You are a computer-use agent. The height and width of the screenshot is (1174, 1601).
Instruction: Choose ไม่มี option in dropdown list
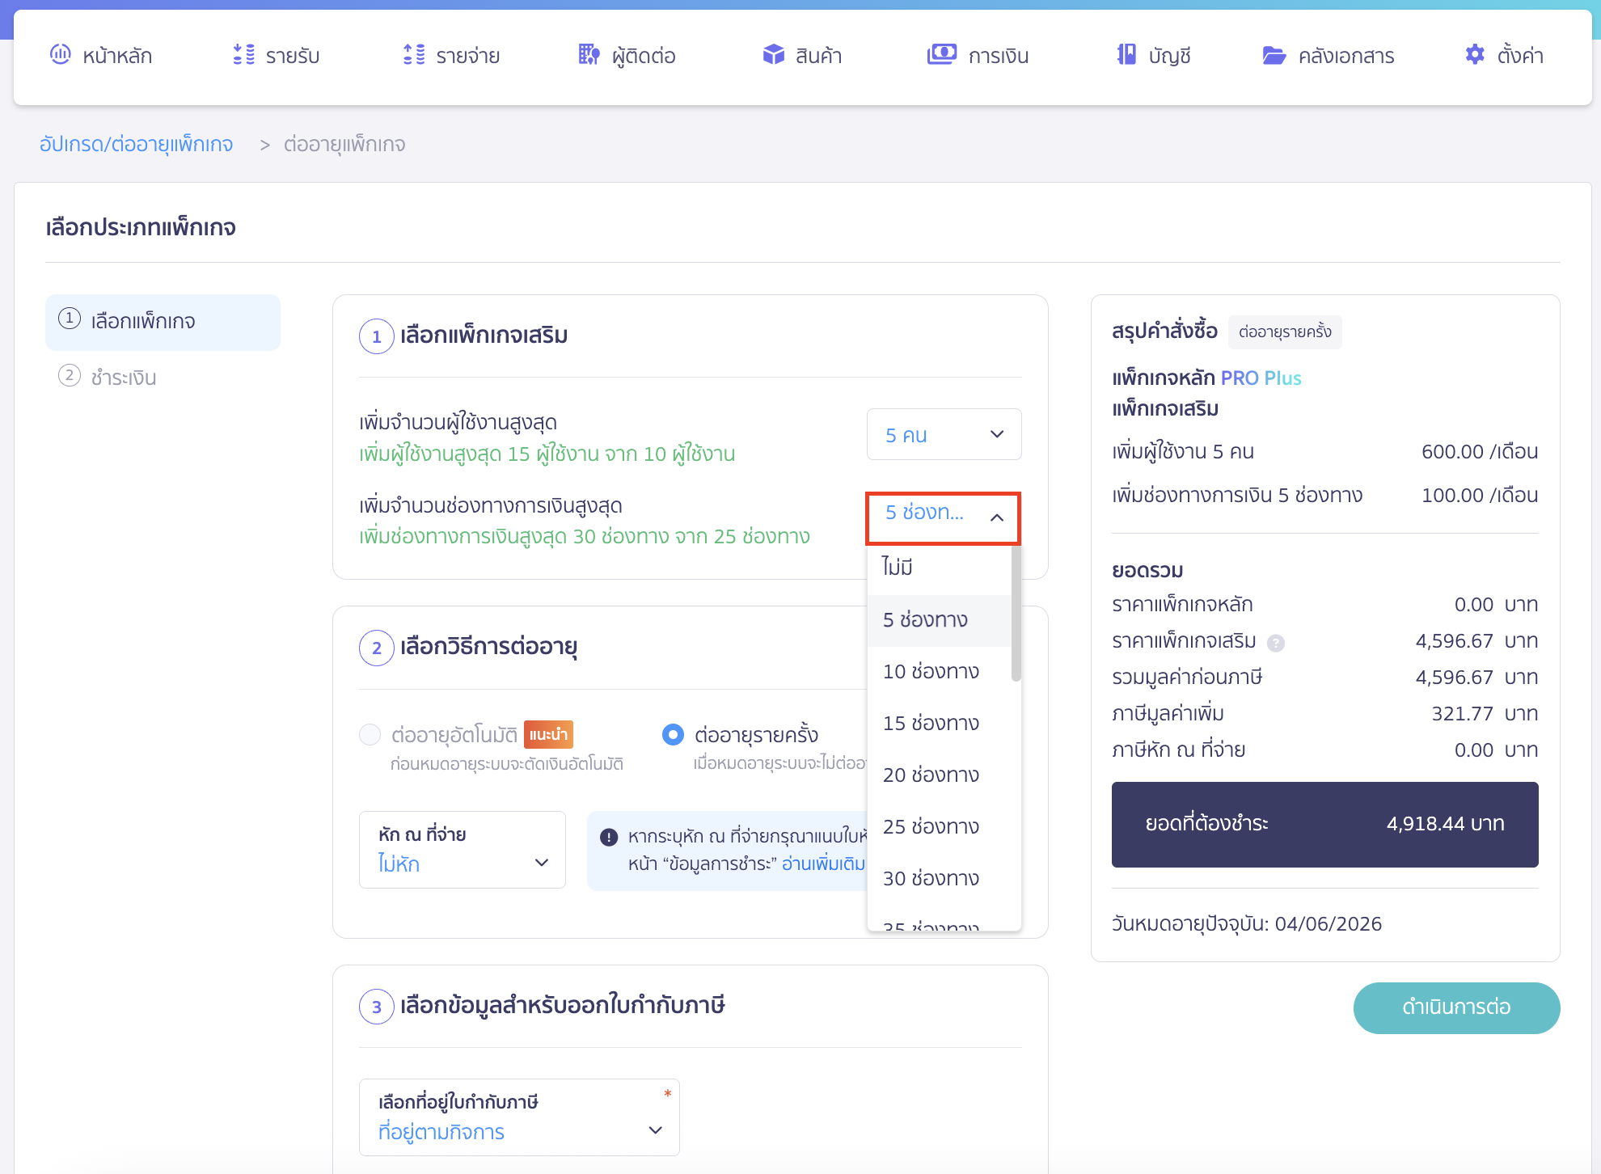point(897,567)
